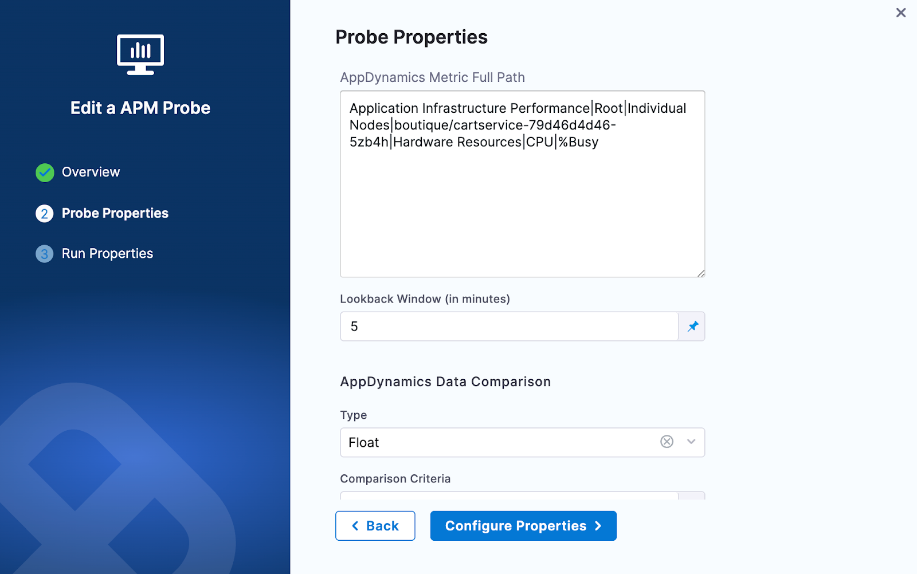This screenshot has height=574, width=917.
Task: Go to the Overview step
Action: (x=91, y=172)
